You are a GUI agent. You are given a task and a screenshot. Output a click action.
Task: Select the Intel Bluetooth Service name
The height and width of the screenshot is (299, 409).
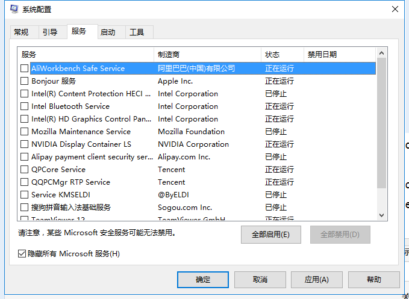click(x=70, y=106)
